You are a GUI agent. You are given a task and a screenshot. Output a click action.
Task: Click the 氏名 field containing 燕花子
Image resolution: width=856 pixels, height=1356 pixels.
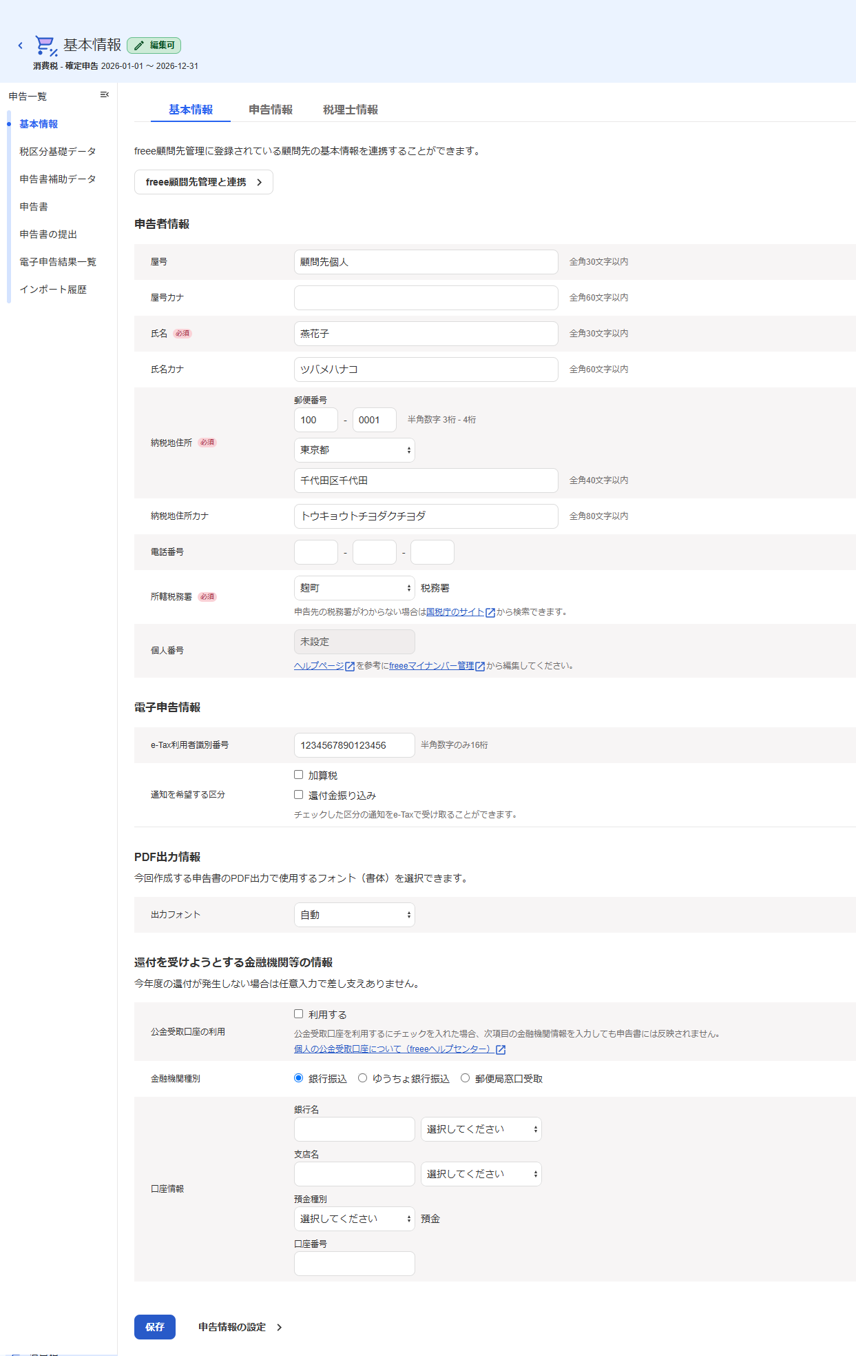point(426,334)
